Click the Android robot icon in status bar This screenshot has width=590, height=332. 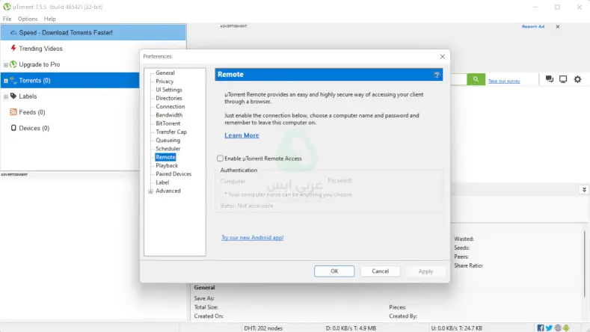(567, 328)
